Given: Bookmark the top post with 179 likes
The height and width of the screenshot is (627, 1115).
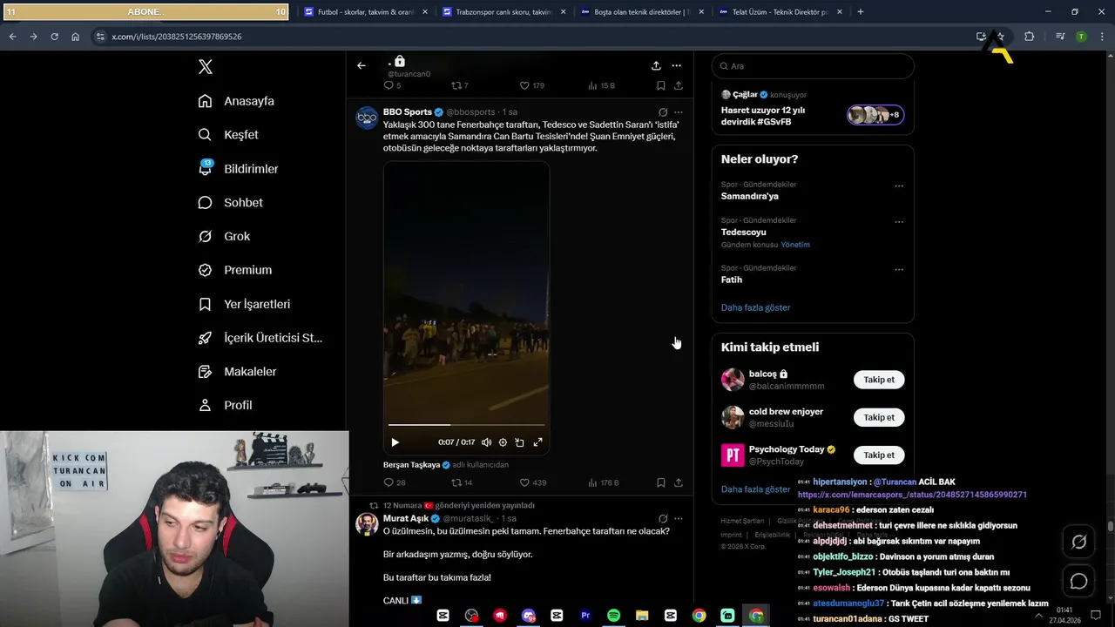Looking at the screenshot, I should click(660, 85).
